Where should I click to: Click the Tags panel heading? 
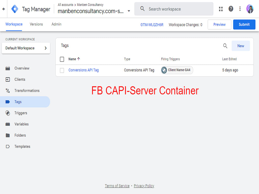(x=65, y=46)
